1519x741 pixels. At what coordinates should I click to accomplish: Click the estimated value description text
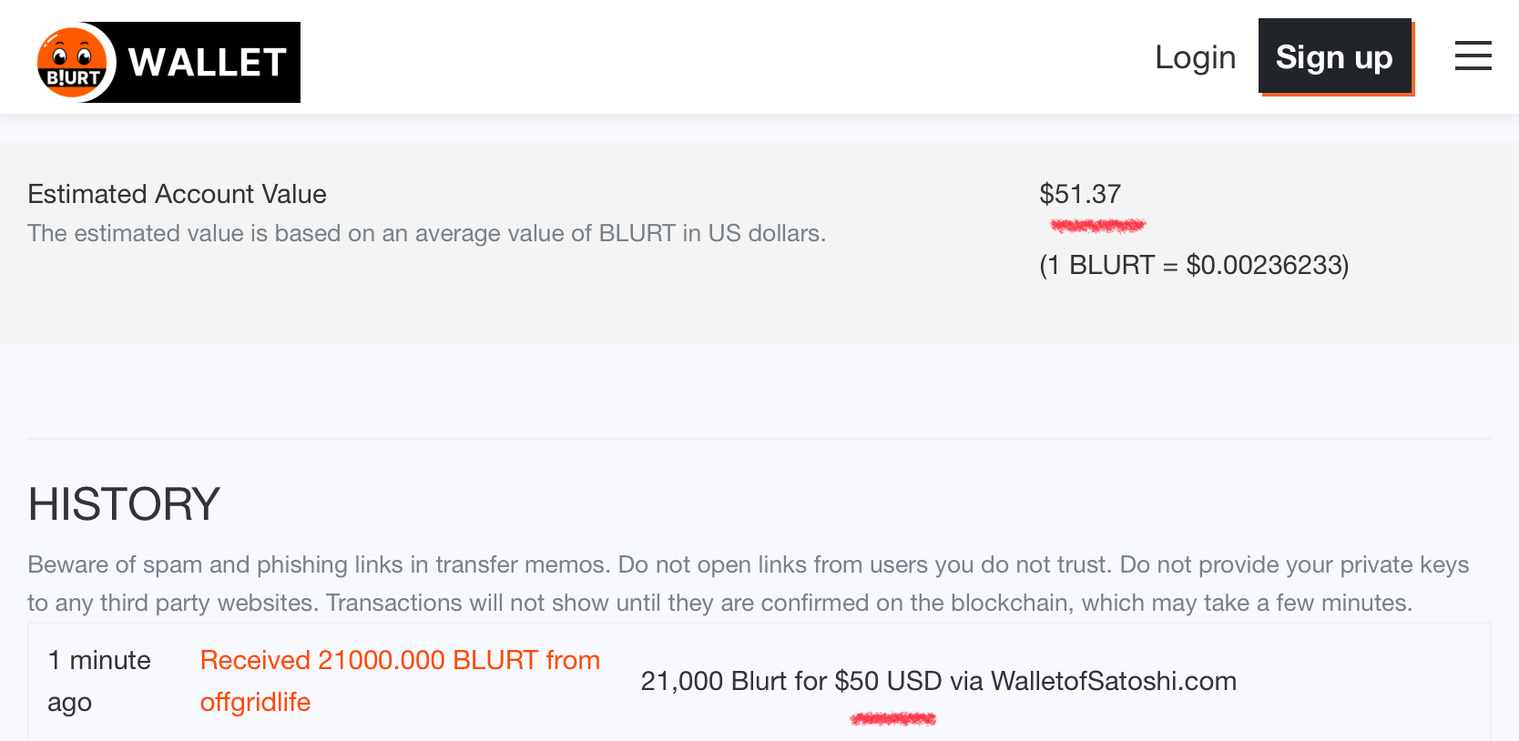[426, 233]
